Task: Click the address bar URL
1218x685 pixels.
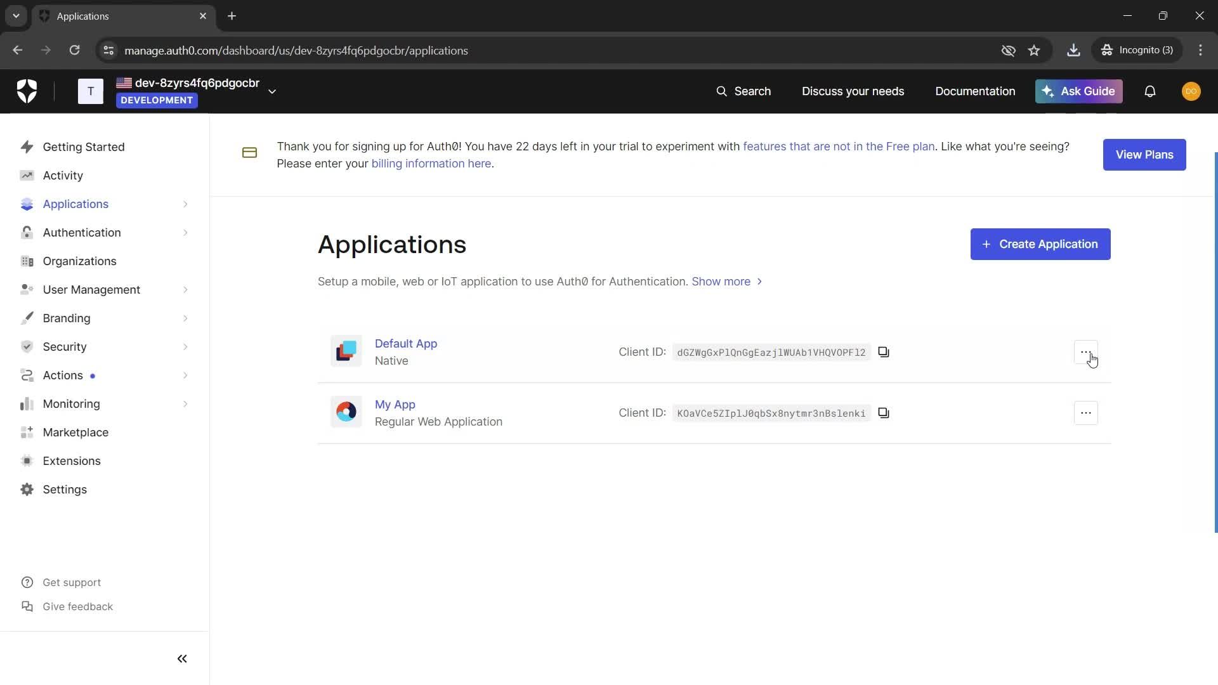Action: click(x=296, y=51)
